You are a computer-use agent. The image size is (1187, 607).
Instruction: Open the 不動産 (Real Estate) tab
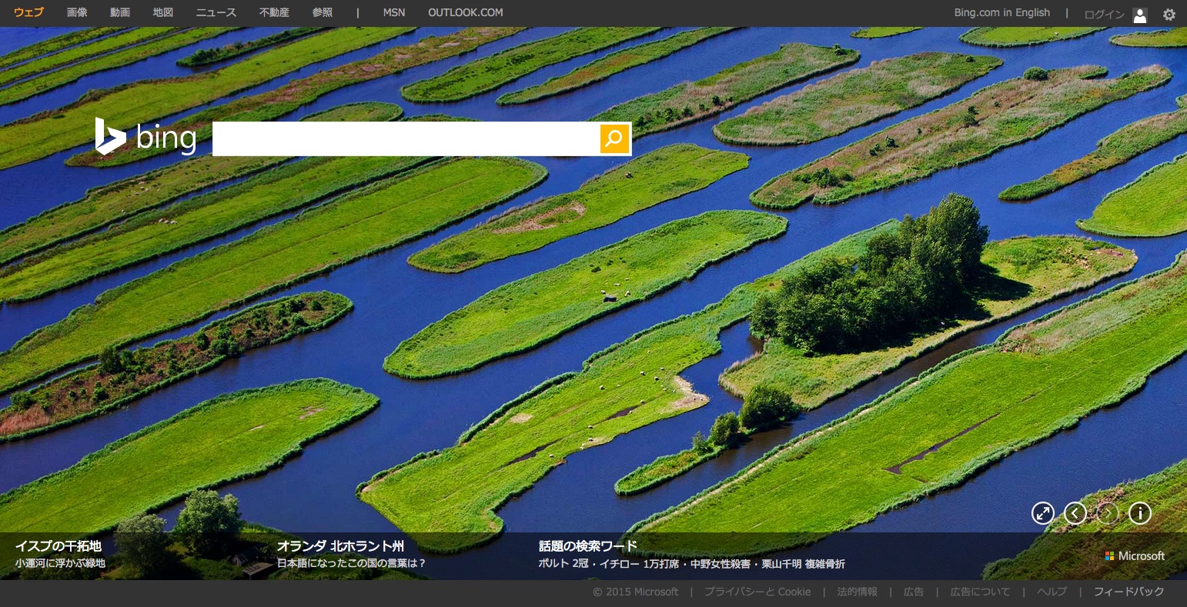coord(274,12)
